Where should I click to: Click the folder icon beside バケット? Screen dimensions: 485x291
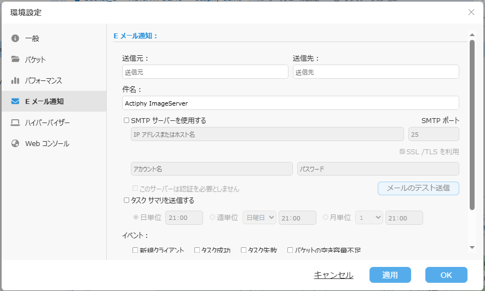point(15,59)
